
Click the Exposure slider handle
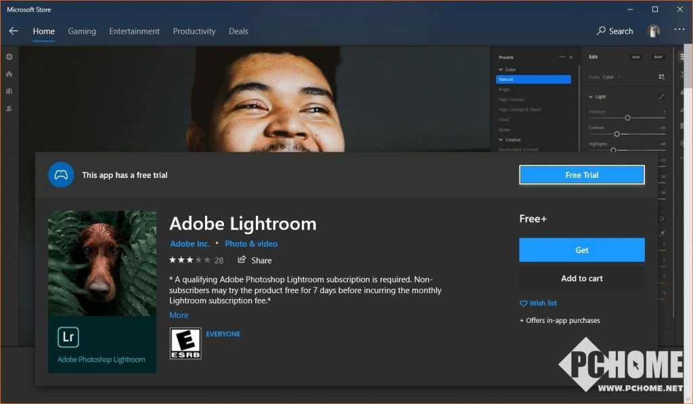tap(627, 118)
